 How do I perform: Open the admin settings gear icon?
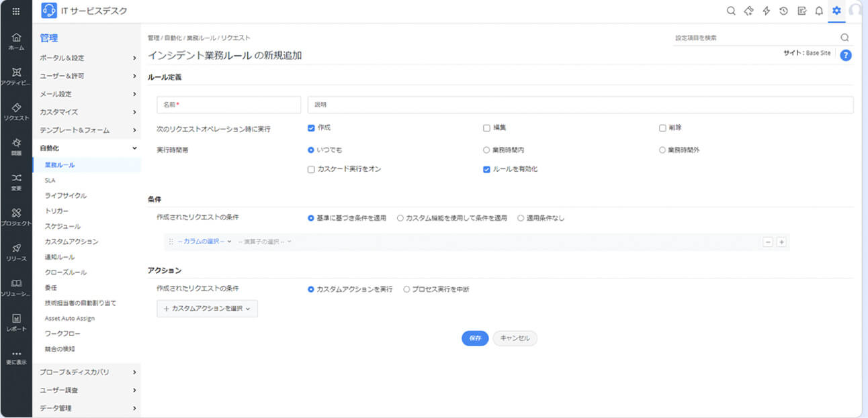836,11
